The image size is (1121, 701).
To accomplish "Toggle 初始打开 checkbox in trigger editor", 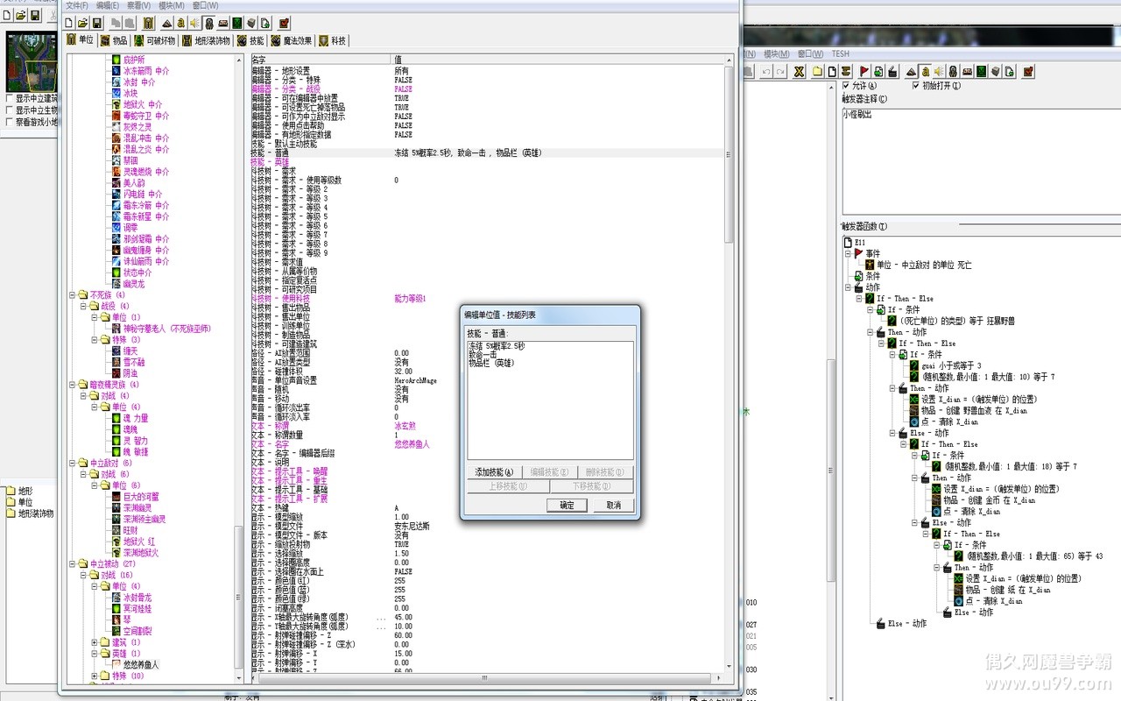I will click(x=916, y=85).
